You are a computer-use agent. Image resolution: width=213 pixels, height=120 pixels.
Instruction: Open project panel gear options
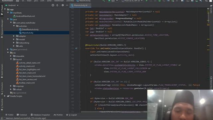(x=63, y=5)
